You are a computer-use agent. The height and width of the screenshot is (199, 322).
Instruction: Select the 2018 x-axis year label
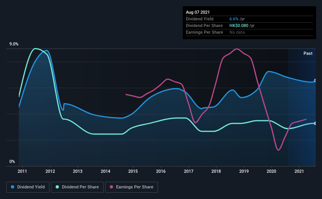click(216, 171)
